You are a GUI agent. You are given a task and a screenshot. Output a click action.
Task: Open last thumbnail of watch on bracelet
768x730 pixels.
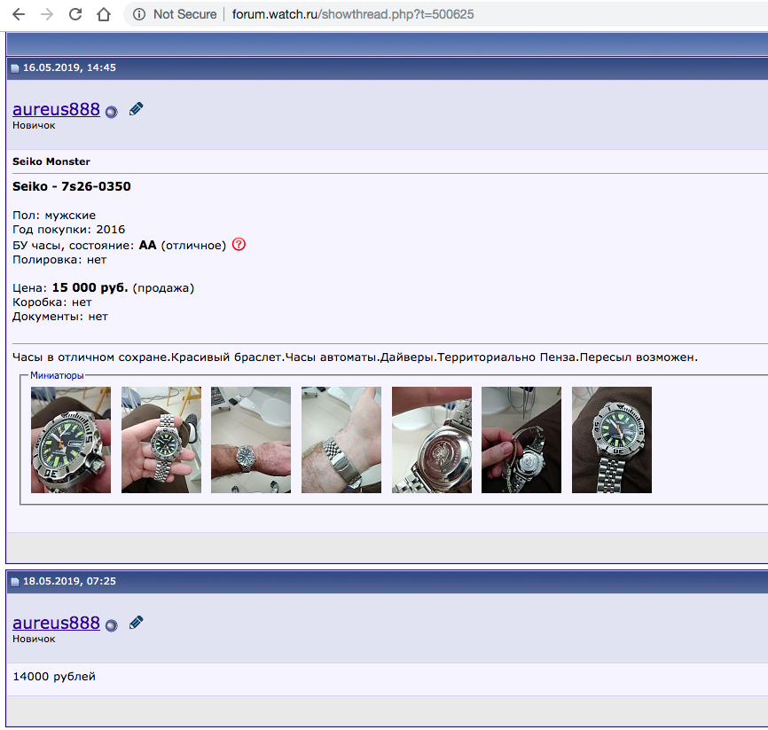612,440
